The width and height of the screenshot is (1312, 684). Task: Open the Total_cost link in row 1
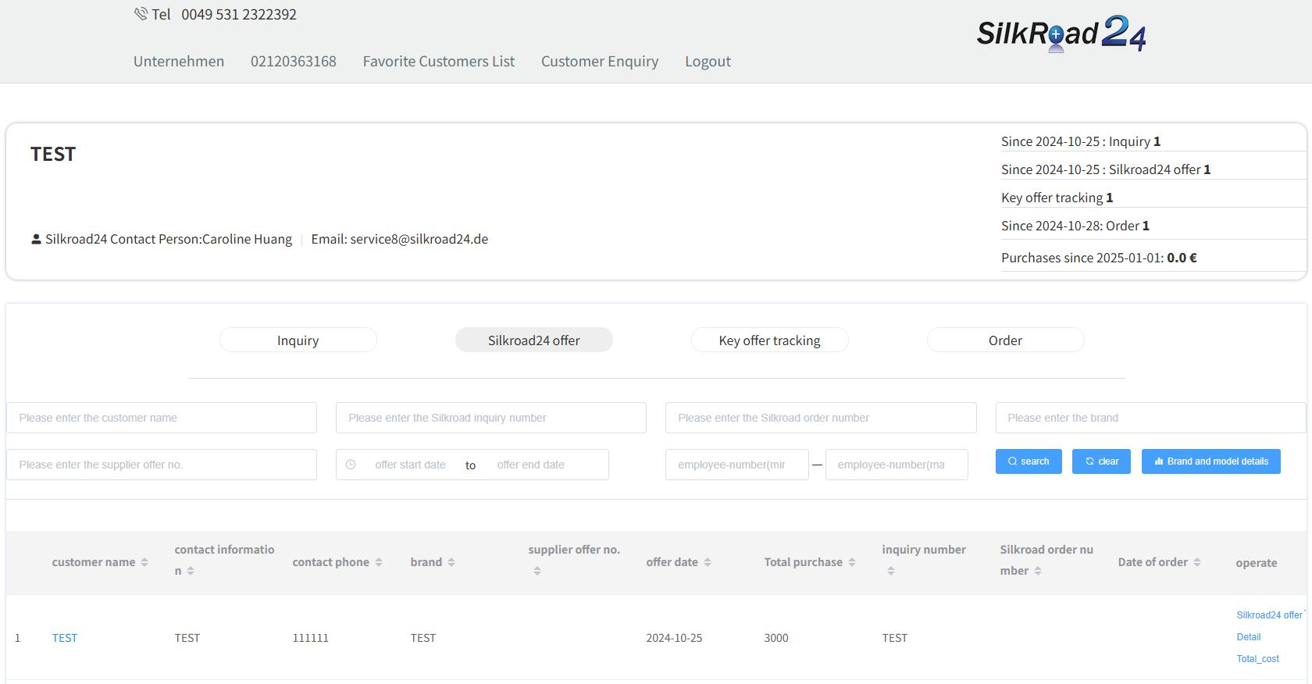[1257, 659]
